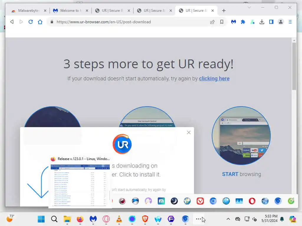
Task: Open the Firefox 'Release v.123.0.1' preview thumbnail
Action: (80, 185)
